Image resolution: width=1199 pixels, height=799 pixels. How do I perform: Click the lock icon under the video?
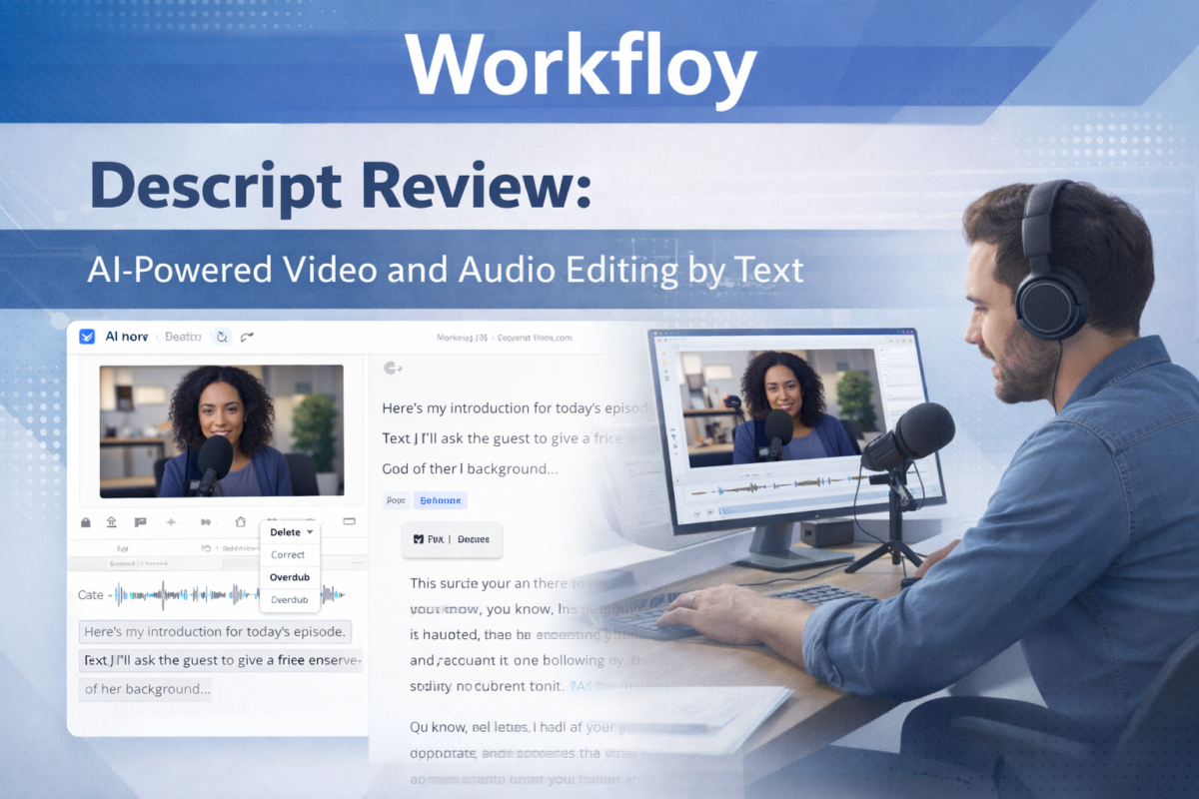(x=86, y=522)
